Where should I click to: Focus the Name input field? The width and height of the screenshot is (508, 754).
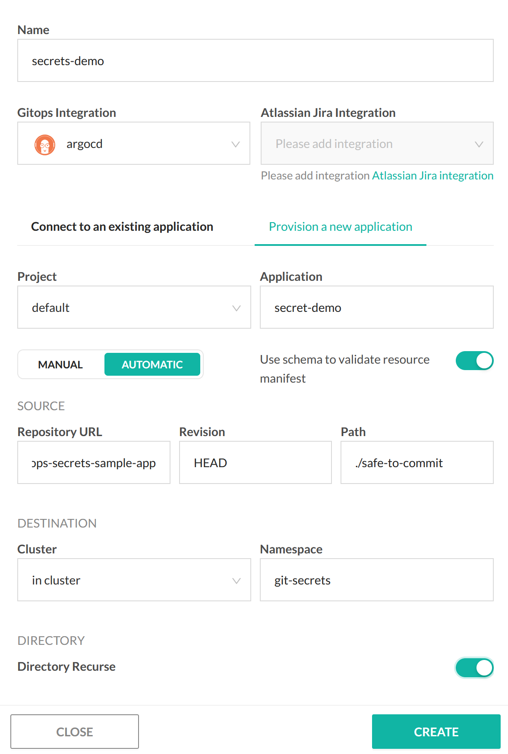click(256, 60)
